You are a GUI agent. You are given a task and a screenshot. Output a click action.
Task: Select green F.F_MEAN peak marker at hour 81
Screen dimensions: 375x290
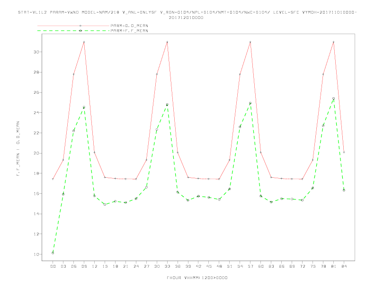[334, 99]
